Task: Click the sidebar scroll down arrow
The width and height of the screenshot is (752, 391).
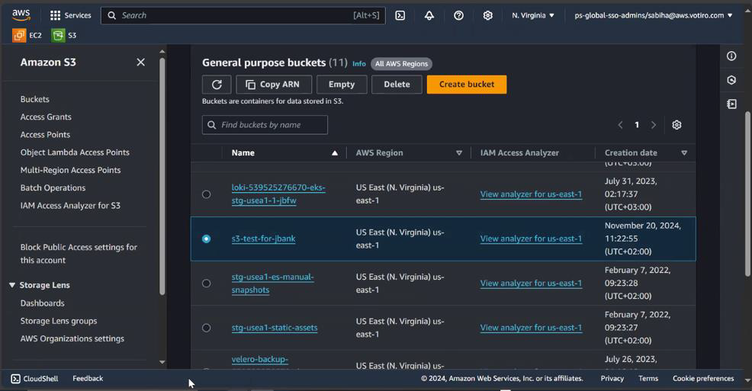Action: [x=162, y=362]
